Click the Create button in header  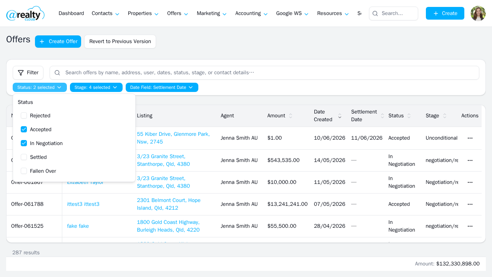pyautogui.click(x=445, y=13)
